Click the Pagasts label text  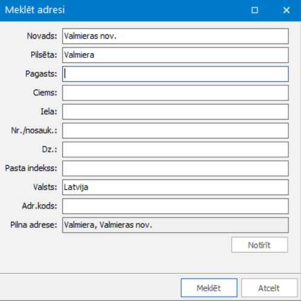[x=41, y=74]
